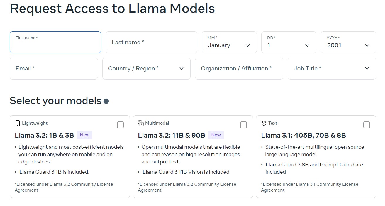Enable the Llama 3.1: 405B, 70B & 8B checkbox

367,125
